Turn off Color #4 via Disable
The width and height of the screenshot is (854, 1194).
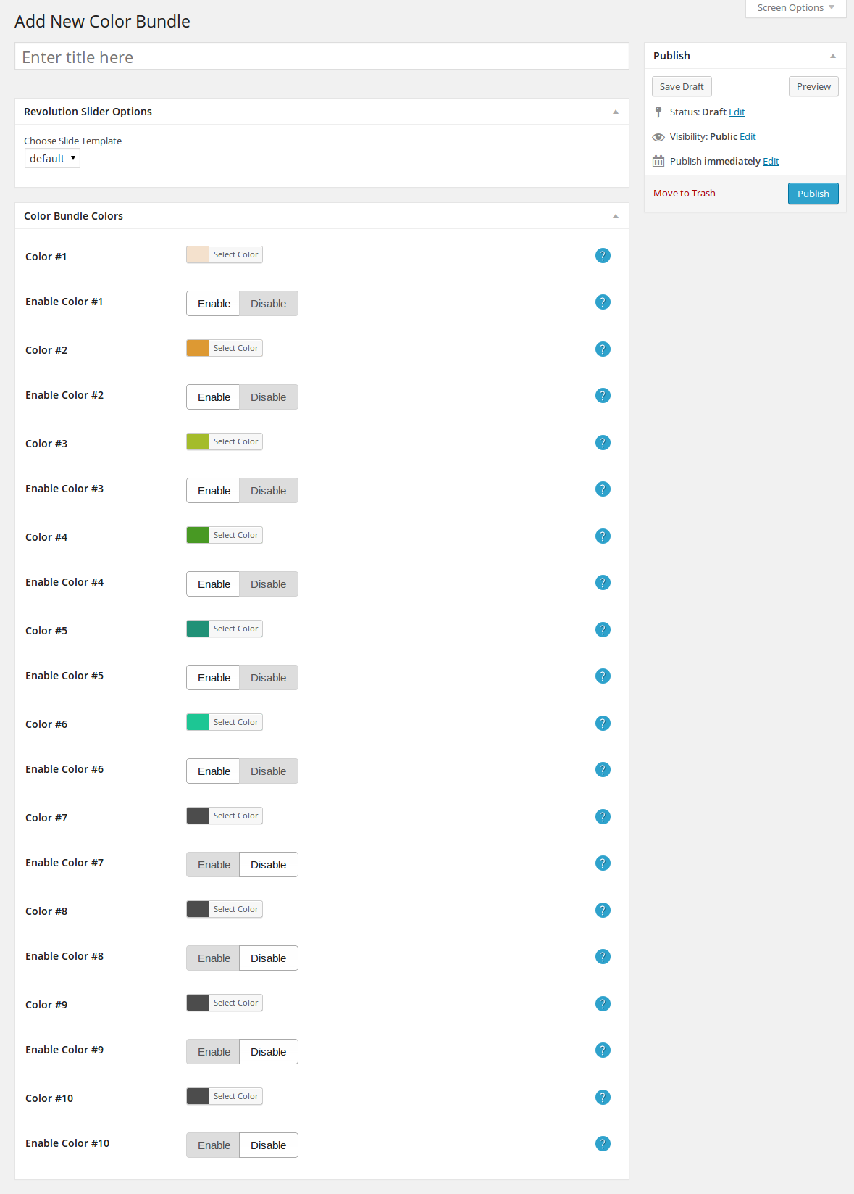pos(269,584)
